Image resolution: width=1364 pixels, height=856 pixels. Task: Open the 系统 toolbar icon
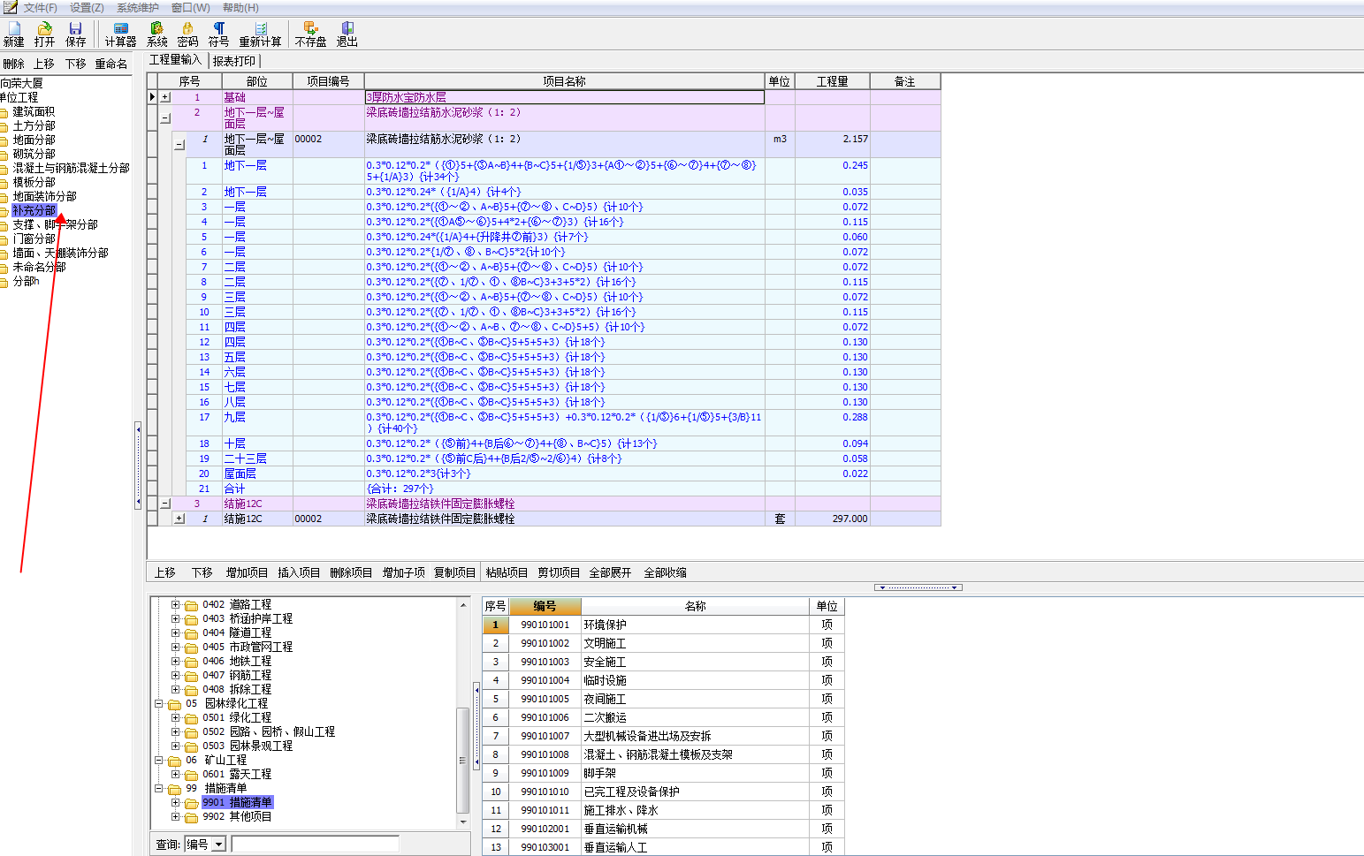coord(156,34)
